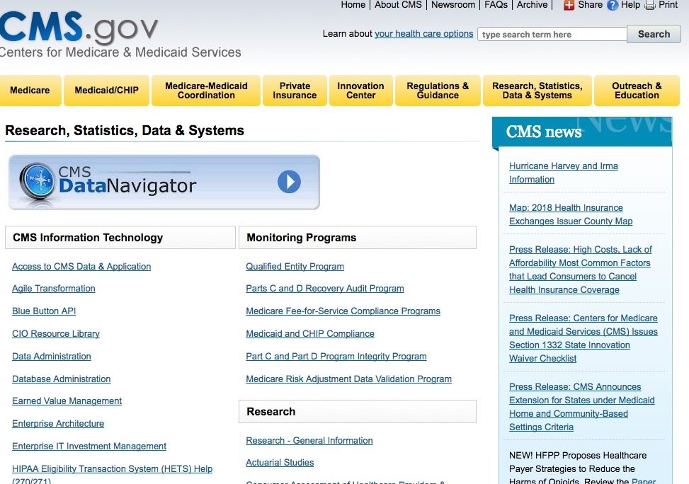Open Research, Statistics, Data & Systems tab

click(x=537, y=91)
